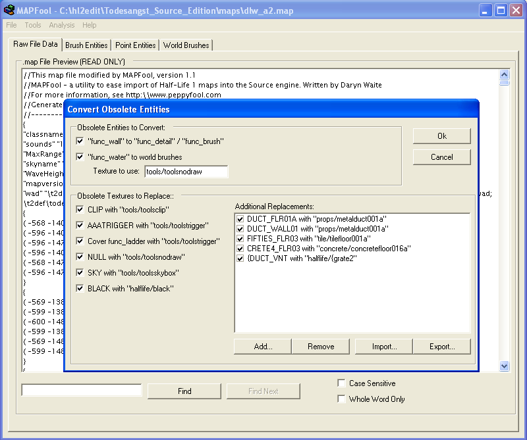Click the preview scrollbar down arrow
Image resolution: width=527 pixels, height=440 pixels.
click(x=504, y=366)
